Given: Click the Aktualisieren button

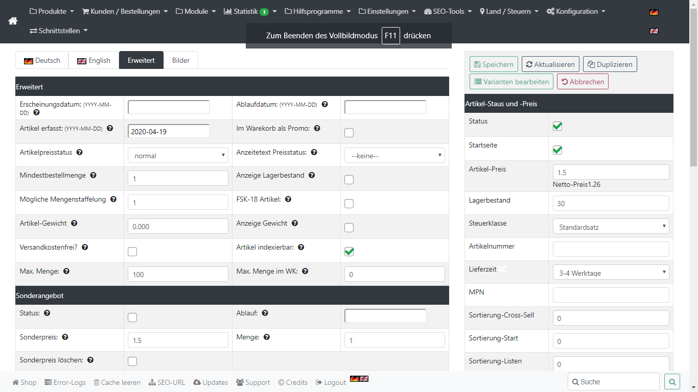Looking at the screenshot, I should (x=550, y=64).
